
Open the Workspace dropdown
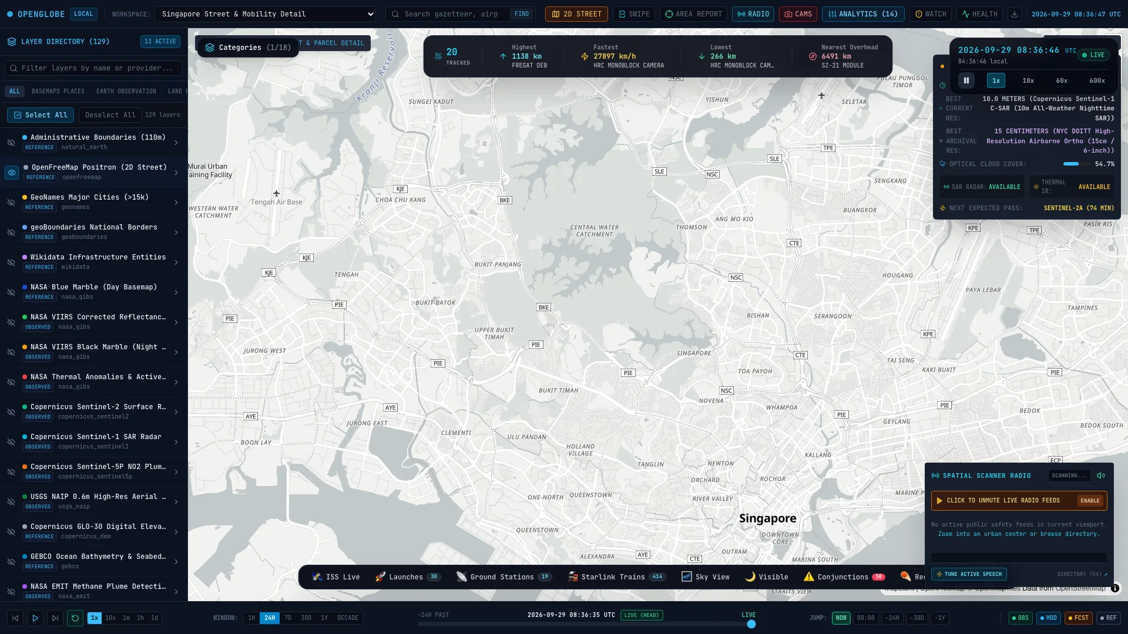(x=265, y=14)
